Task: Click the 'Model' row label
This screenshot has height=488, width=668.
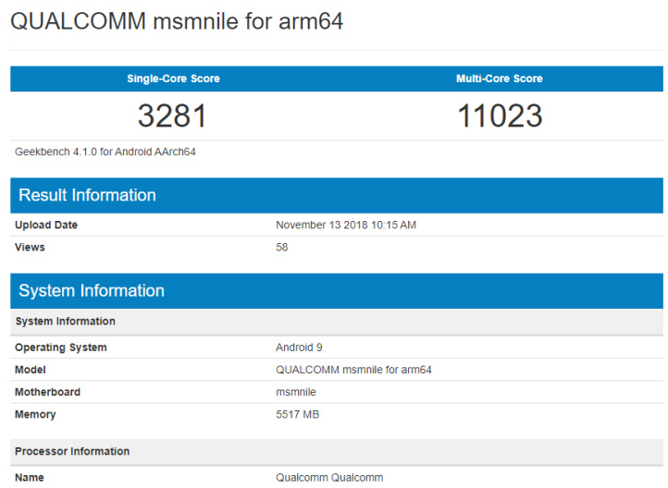Action: (x=30, y=370)
